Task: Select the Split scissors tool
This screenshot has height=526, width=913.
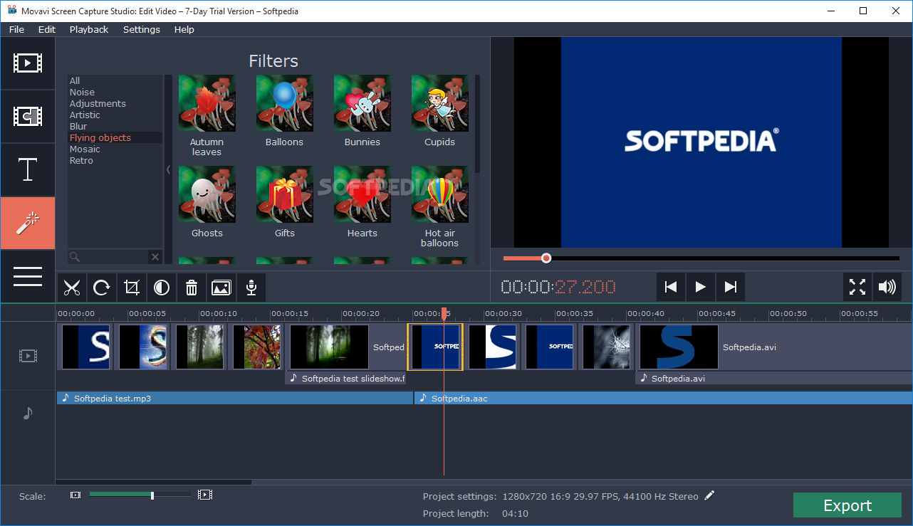Action: click(x=72, y=288)
